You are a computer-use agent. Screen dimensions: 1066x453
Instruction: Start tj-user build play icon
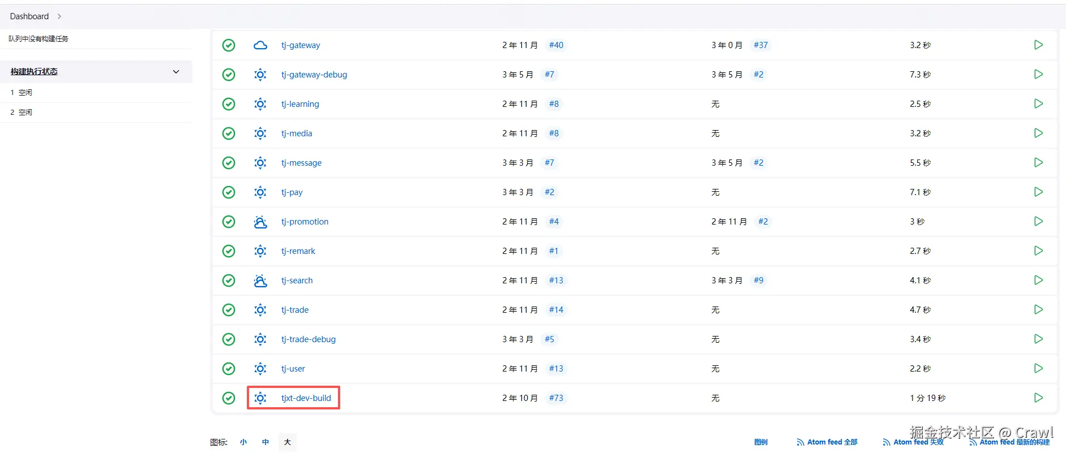pyautogui.click(x=1038, y=368)
